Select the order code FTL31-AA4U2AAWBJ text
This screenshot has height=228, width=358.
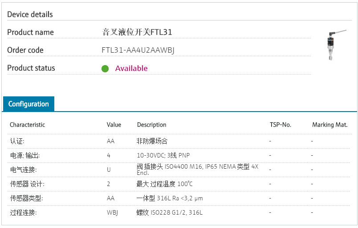click(x=138, y=50)
